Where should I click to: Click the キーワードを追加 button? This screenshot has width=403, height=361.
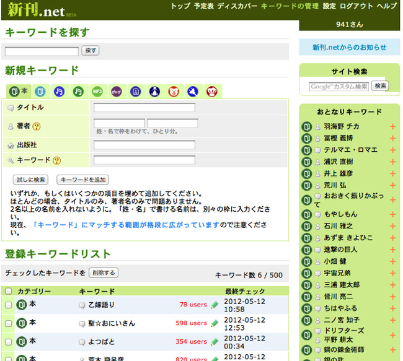82,180
